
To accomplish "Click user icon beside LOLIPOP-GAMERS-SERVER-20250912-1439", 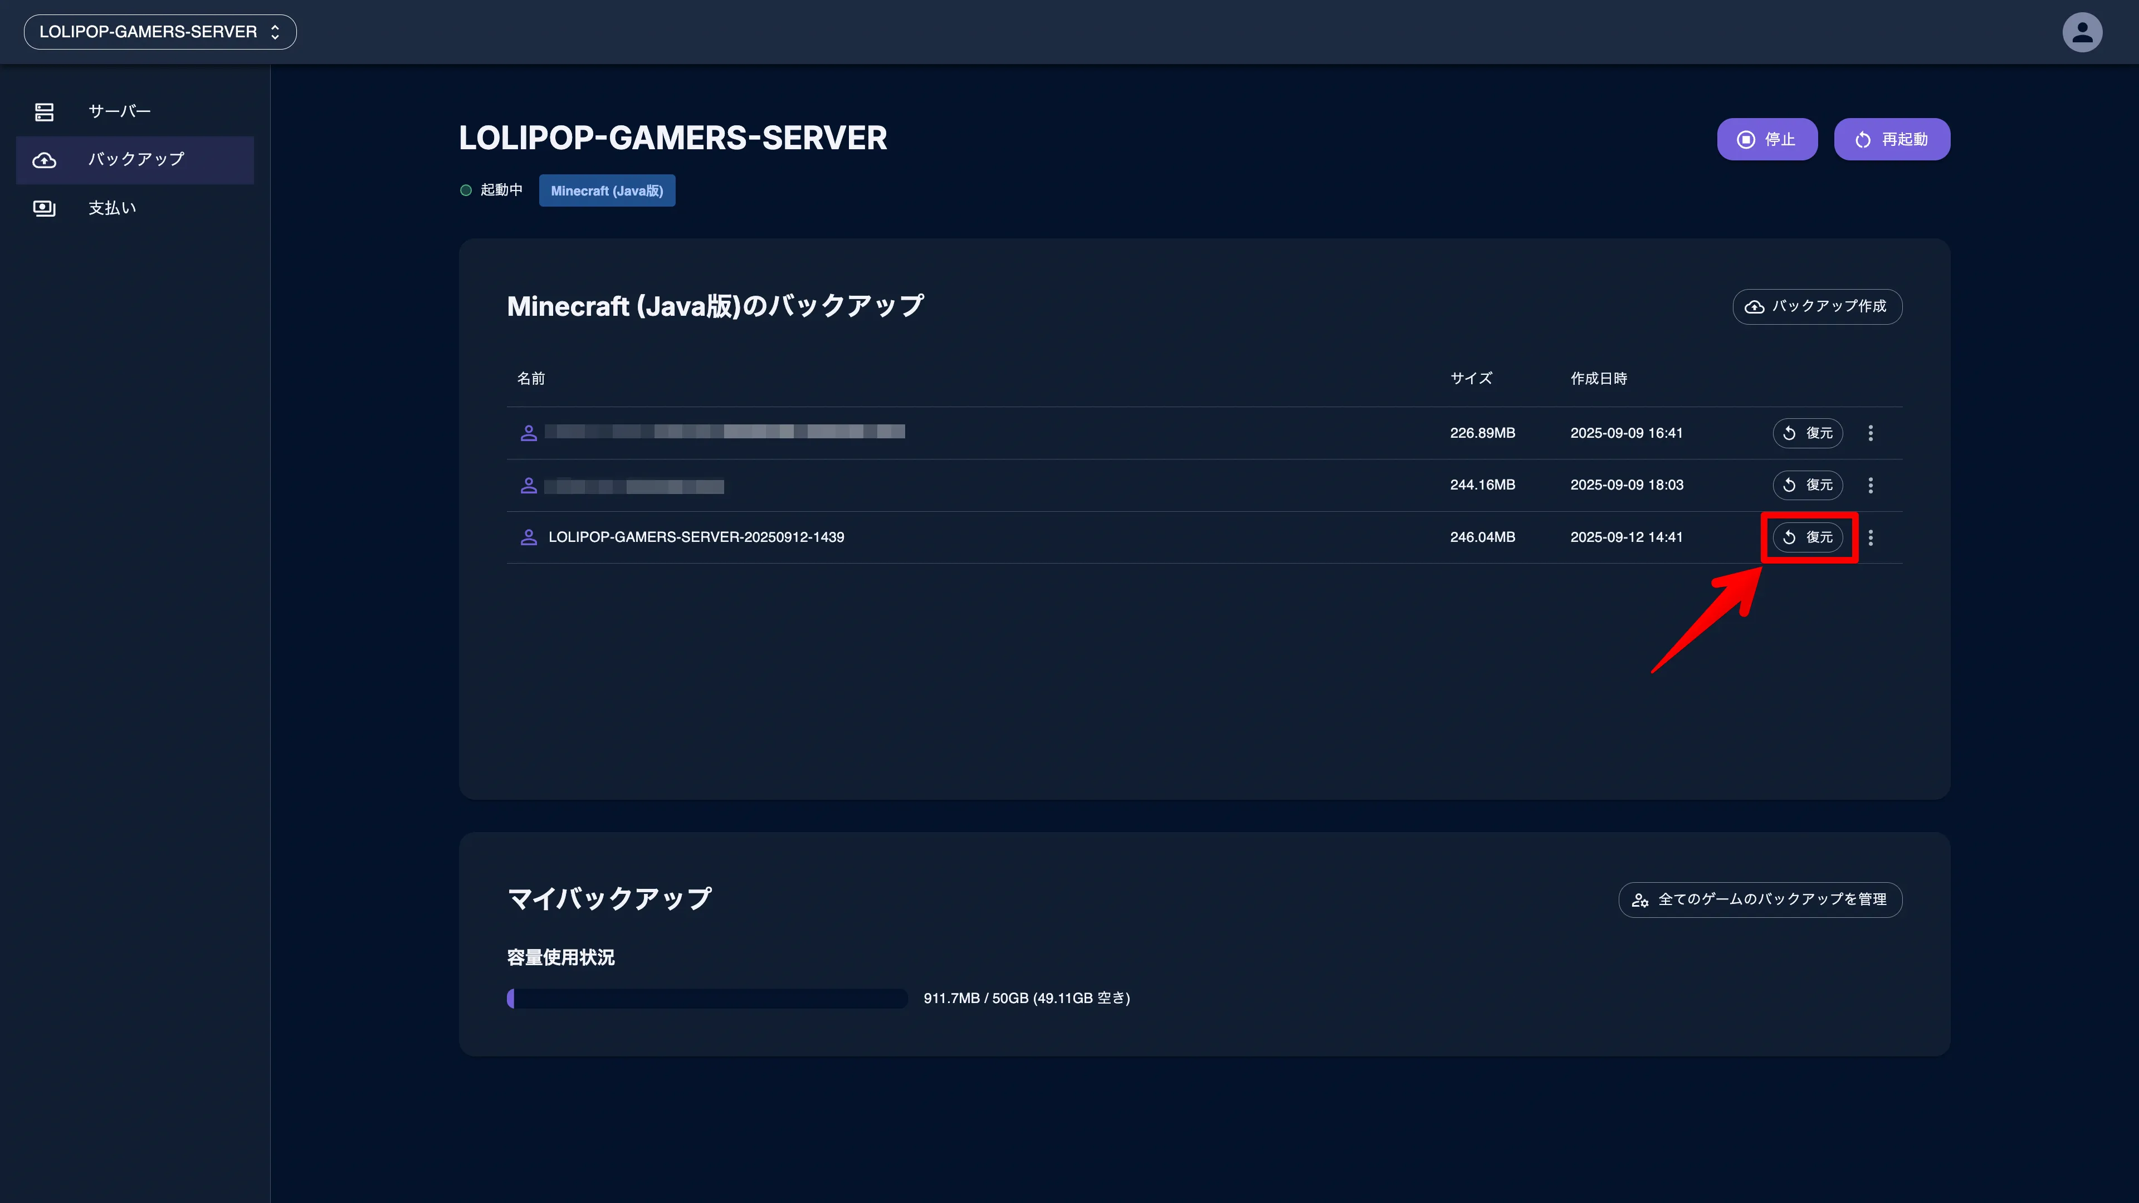I will (528, 537).
